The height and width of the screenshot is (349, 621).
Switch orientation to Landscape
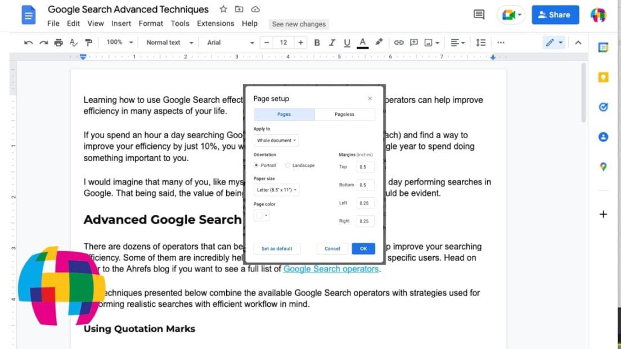287,165
